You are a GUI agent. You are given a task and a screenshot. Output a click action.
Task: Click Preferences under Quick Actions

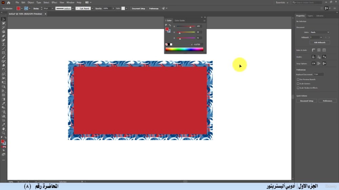(327, 101)
